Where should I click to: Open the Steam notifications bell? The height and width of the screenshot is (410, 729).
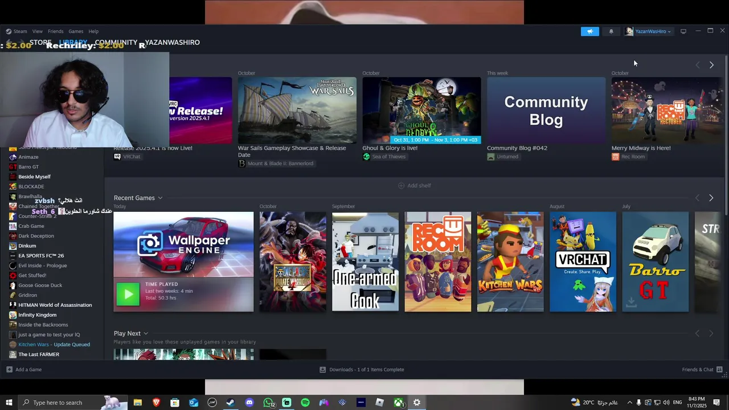pyautogui.click(x=611, y=31)
